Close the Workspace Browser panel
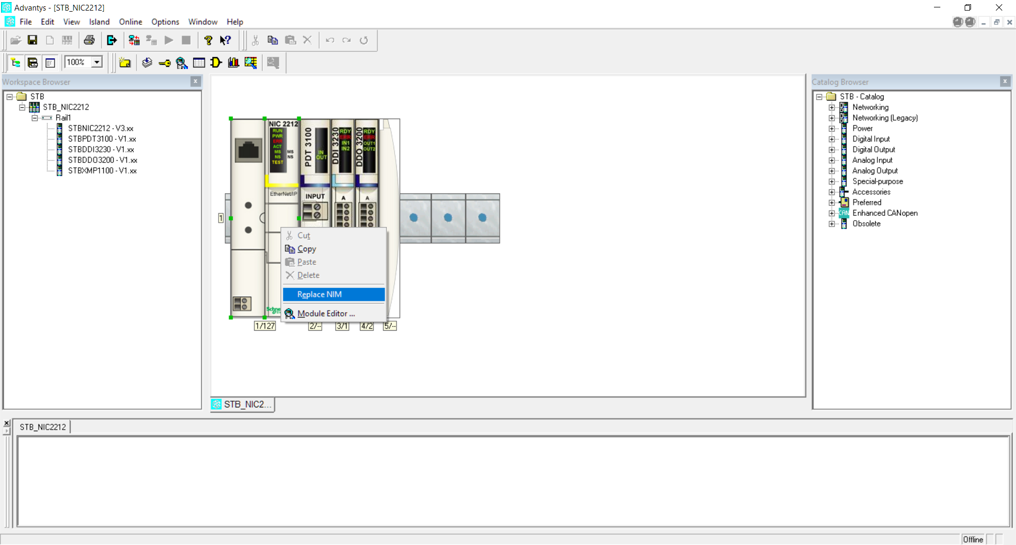Image resolution: width=1016 pixels, height=545 pixels. 195,81
